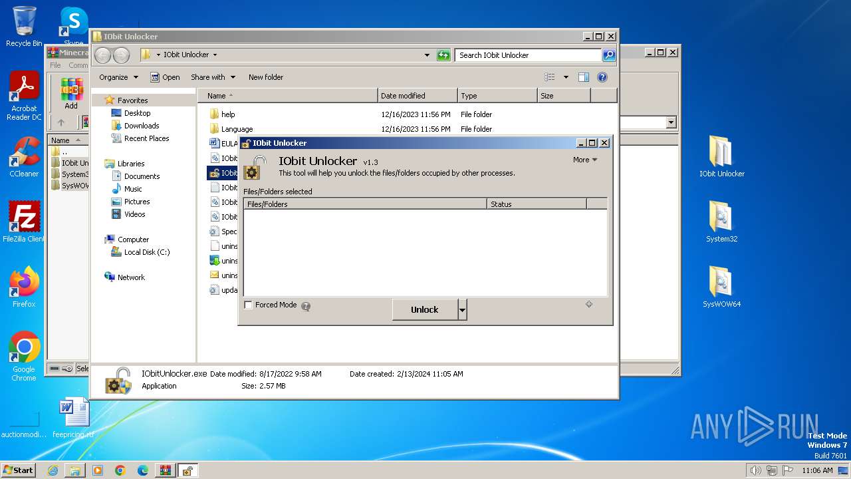This screenshot has height=479, width=851.
Task: Click the green refresh address icon
Action: click(x=443, y=55)
